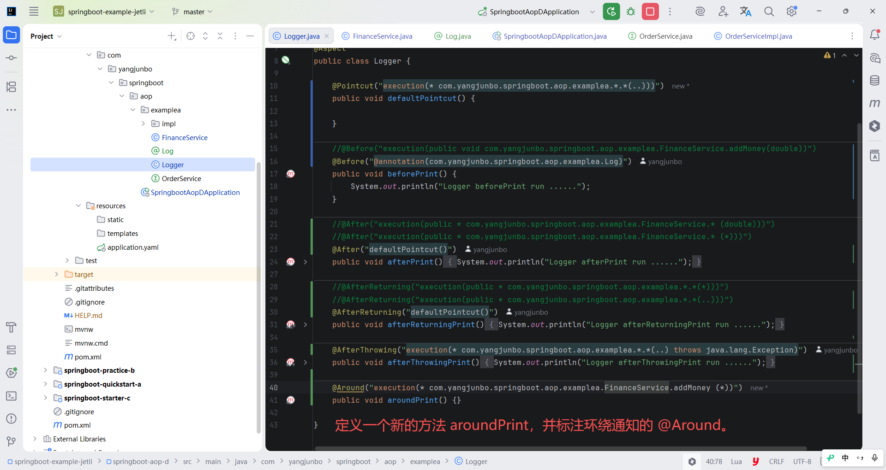Image resolution: width=886 pixels, height=470 pixels.
Task: Open the Project tool window
Action: point(12,35)
